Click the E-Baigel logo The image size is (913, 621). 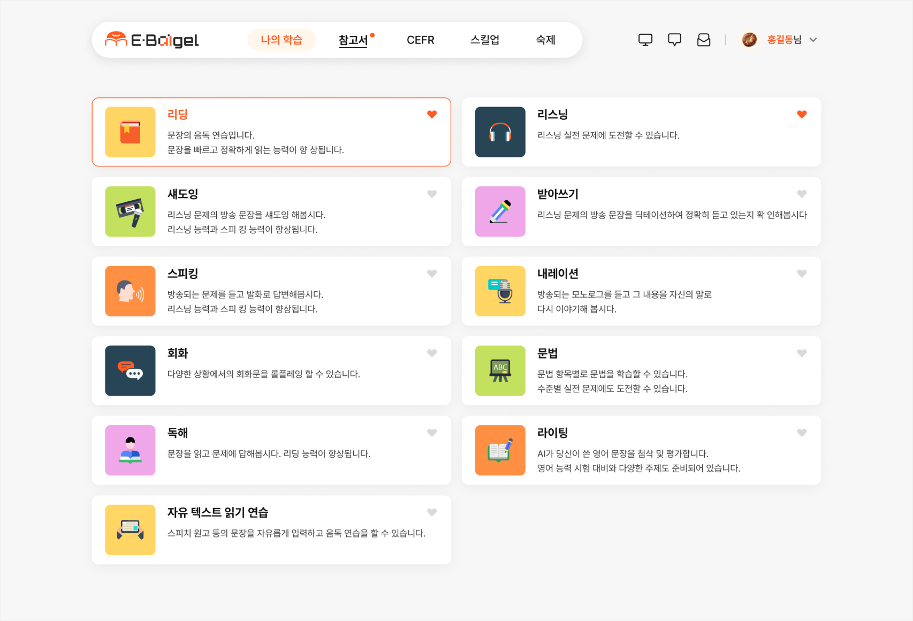pos(151,39)
